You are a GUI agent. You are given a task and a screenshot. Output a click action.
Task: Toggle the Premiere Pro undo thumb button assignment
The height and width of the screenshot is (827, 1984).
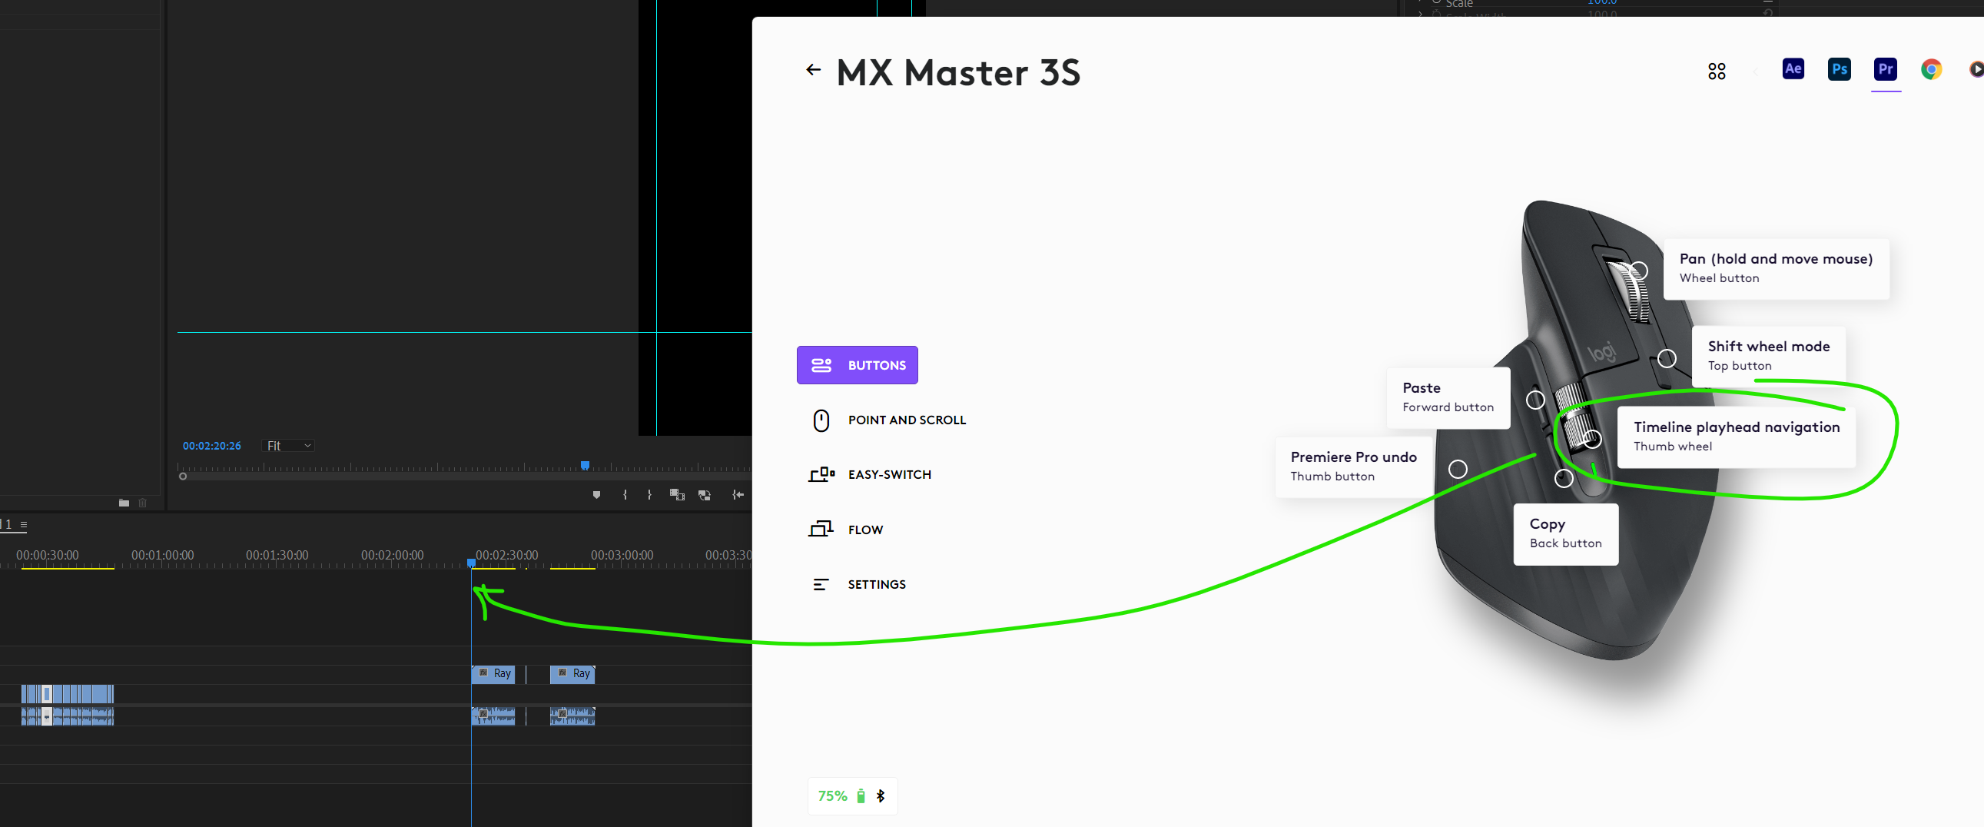tap(1458, 468)
